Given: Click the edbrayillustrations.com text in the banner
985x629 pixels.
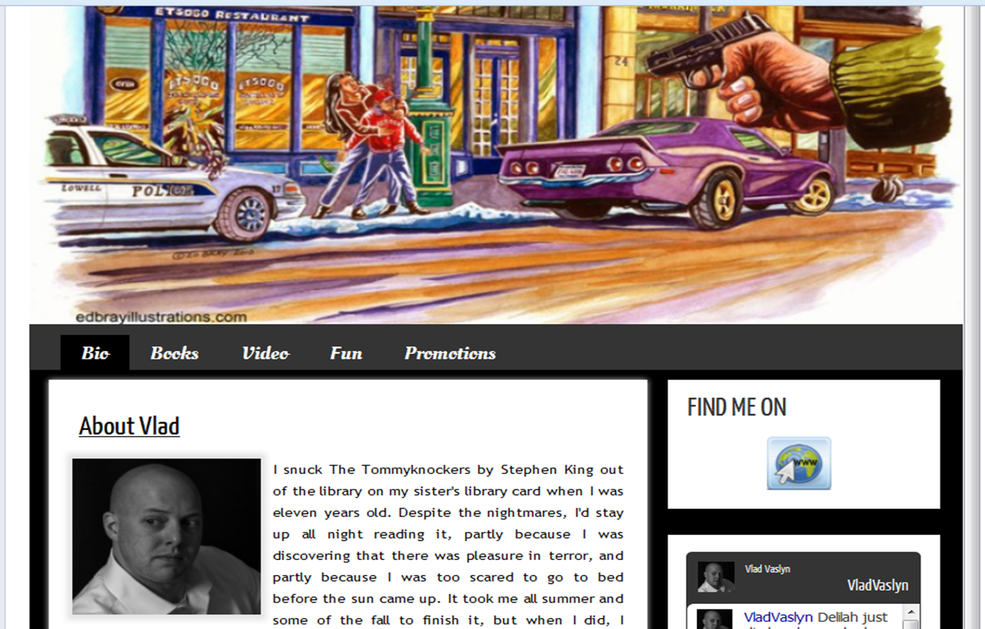Looking at the screenshot, I should 162,317.
